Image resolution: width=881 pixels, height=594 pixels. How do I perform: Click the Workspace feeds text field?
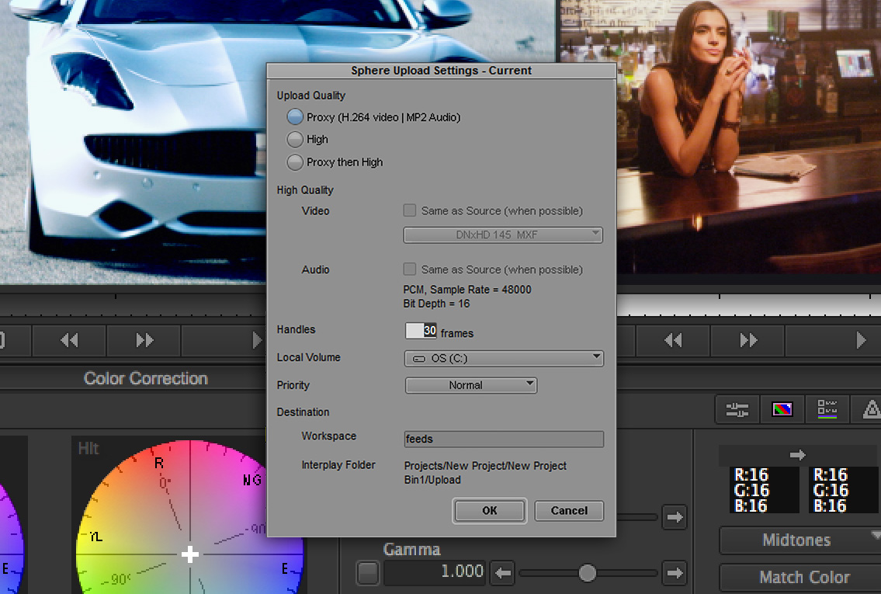[x=504, y=439]
